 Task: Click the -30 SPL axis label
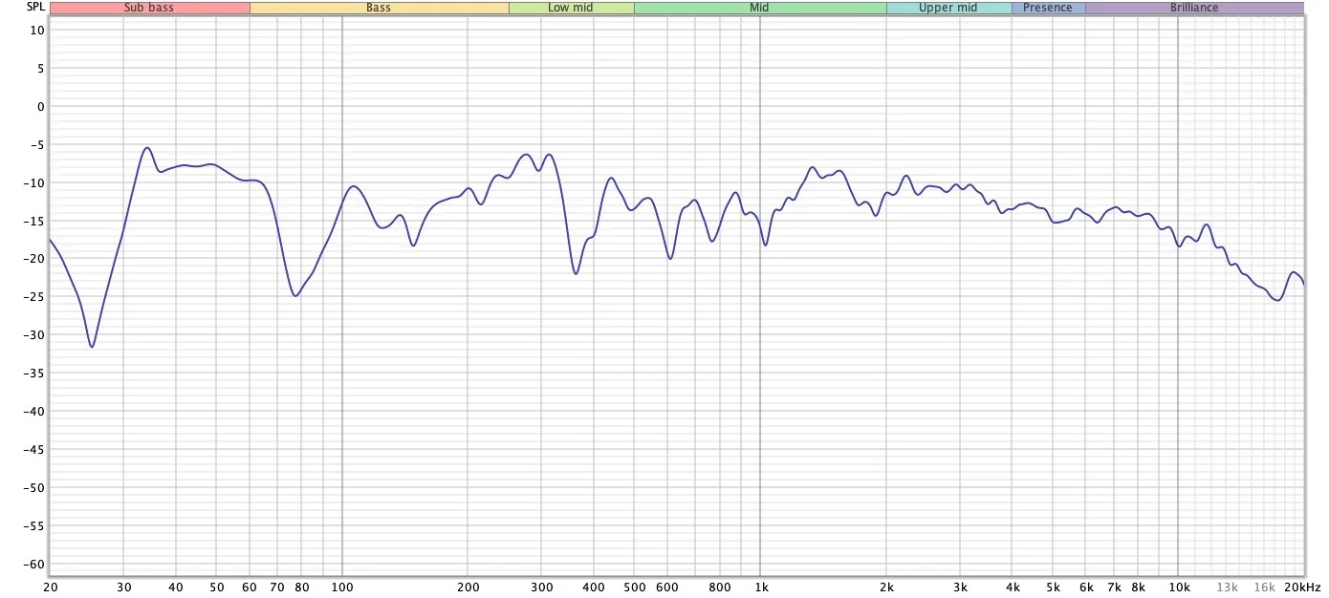(x=33, y=334)
